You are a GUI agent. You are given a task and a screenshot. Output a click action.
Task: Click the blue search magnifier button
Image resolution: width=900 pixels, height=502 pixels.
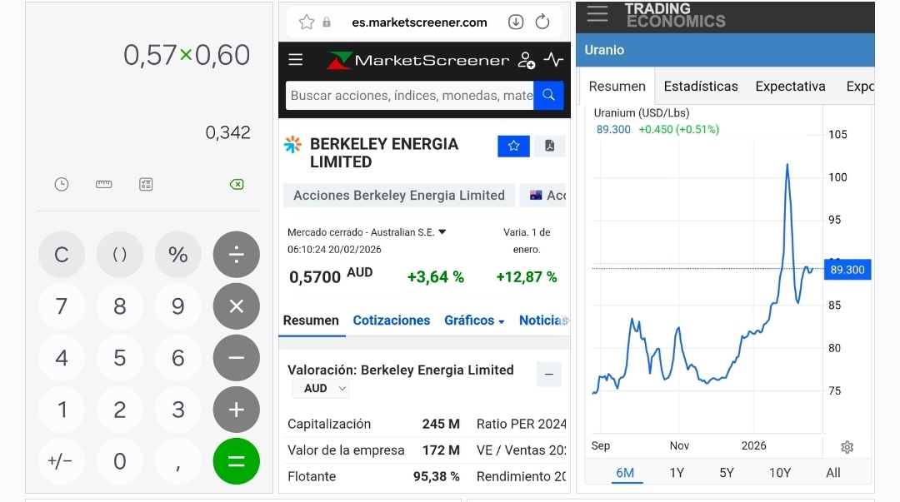(x=548, y=95)
